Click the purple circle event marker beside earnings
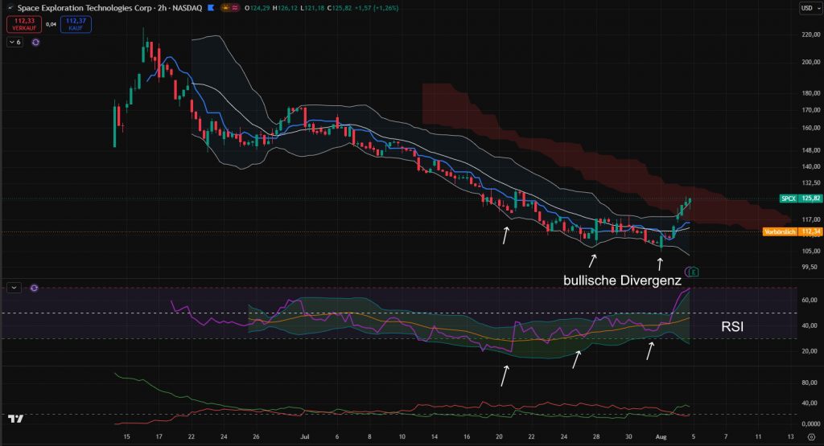 (x=687, y=272)
